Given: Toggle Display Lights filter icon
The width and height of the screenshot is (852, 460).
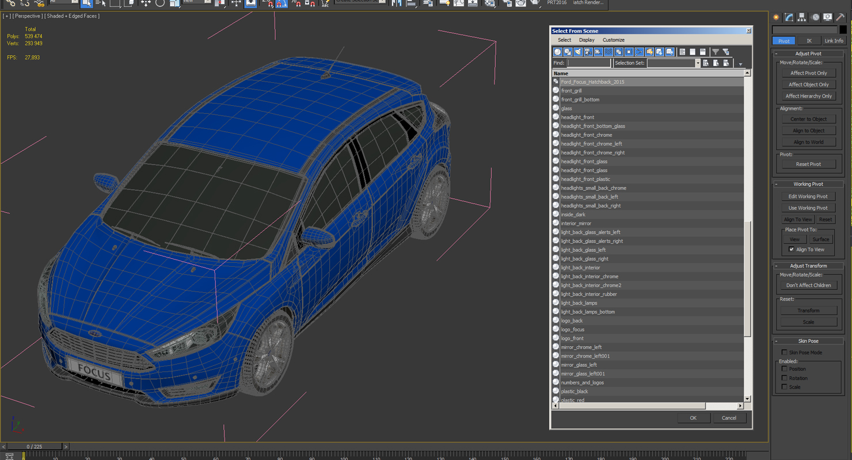Looking at the screenshot, I should [578, 52].
